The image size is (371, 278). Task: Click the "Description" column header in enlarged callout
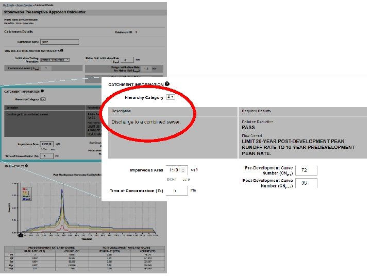click(121, 111)
